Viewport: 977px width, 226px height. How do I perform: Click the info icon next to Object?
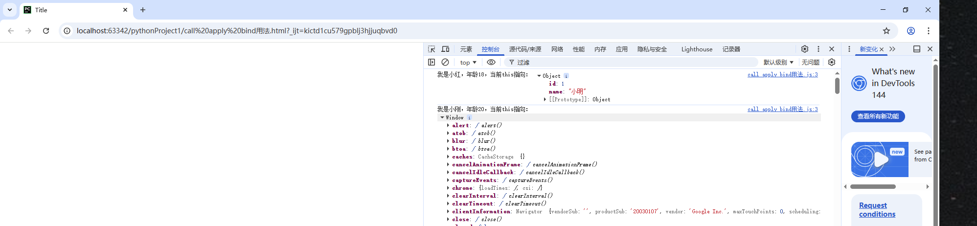click(566, 76)
